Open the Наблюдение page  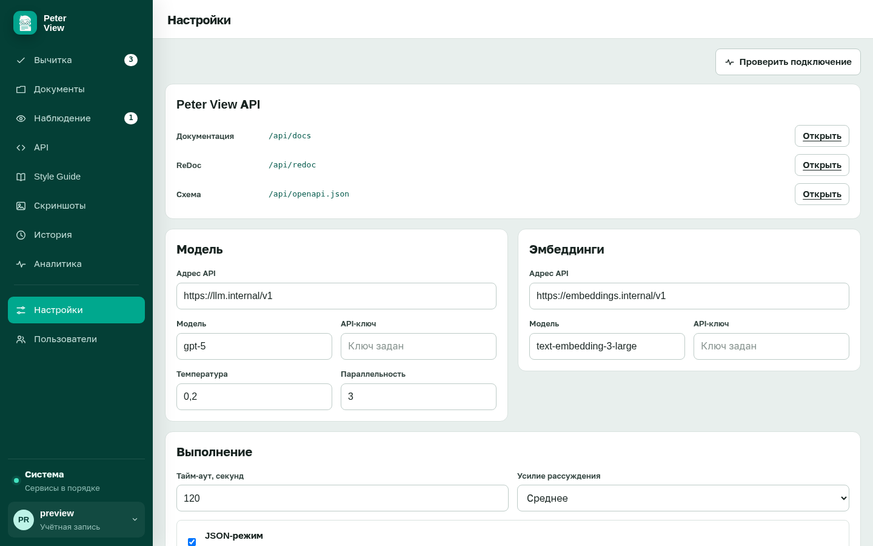click(x=76, y=118)
